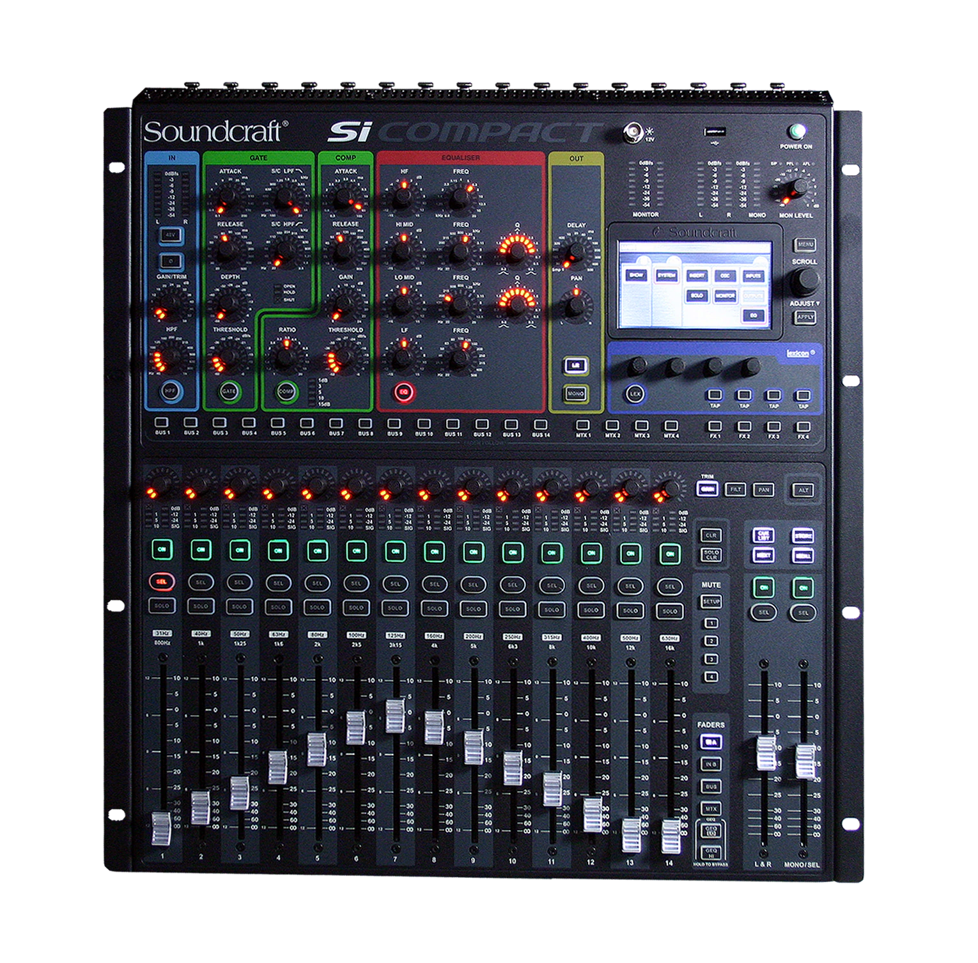The height and width of the screenshot is (963, 978).
Task: Select mute group 4 button
Action: point(711,676)
